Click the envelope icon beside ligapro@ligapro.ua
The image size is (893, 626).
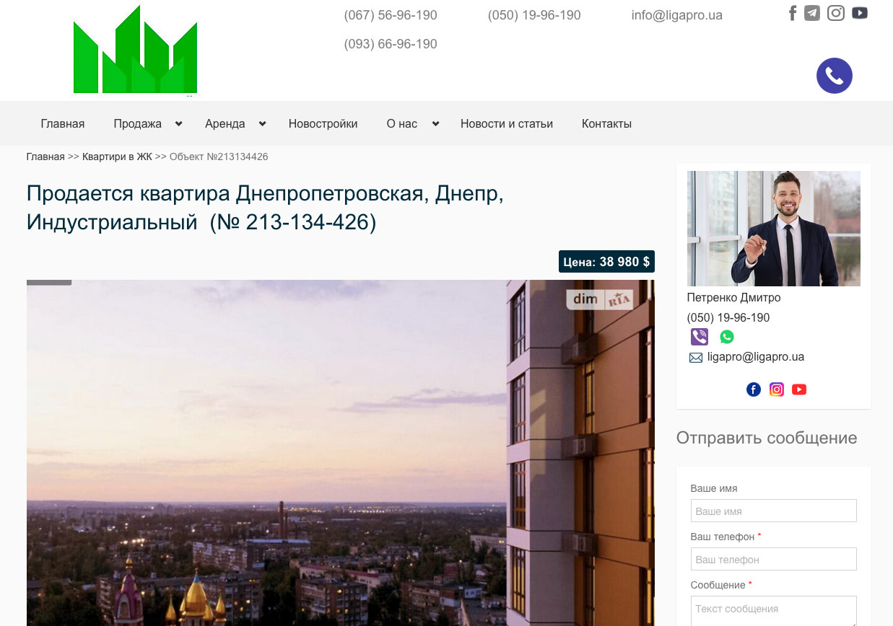(x=696, y=358)
